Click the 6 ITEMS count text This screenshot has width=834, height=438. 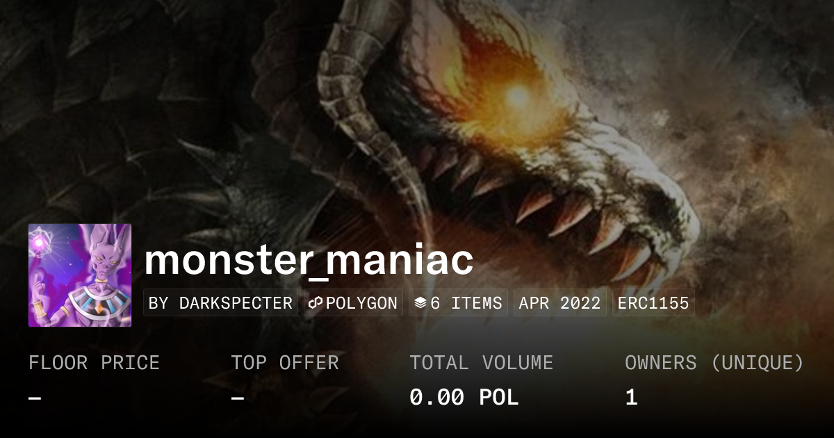tap(466, 303)
